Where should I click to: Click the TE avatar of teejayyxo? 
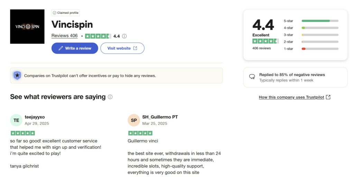pyautogui.click(x=16, y=120)
